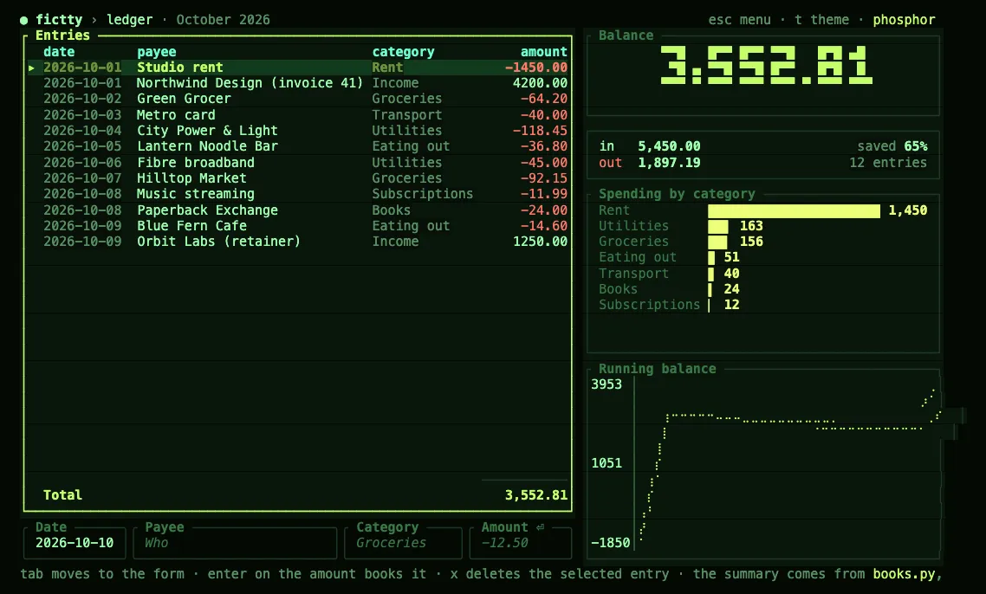Click the -1850 axis label in Running balance

tap(610, 542)
